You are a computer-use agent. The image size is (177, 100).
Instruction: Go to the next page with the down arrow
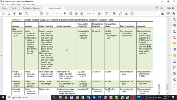click(47, 13)
